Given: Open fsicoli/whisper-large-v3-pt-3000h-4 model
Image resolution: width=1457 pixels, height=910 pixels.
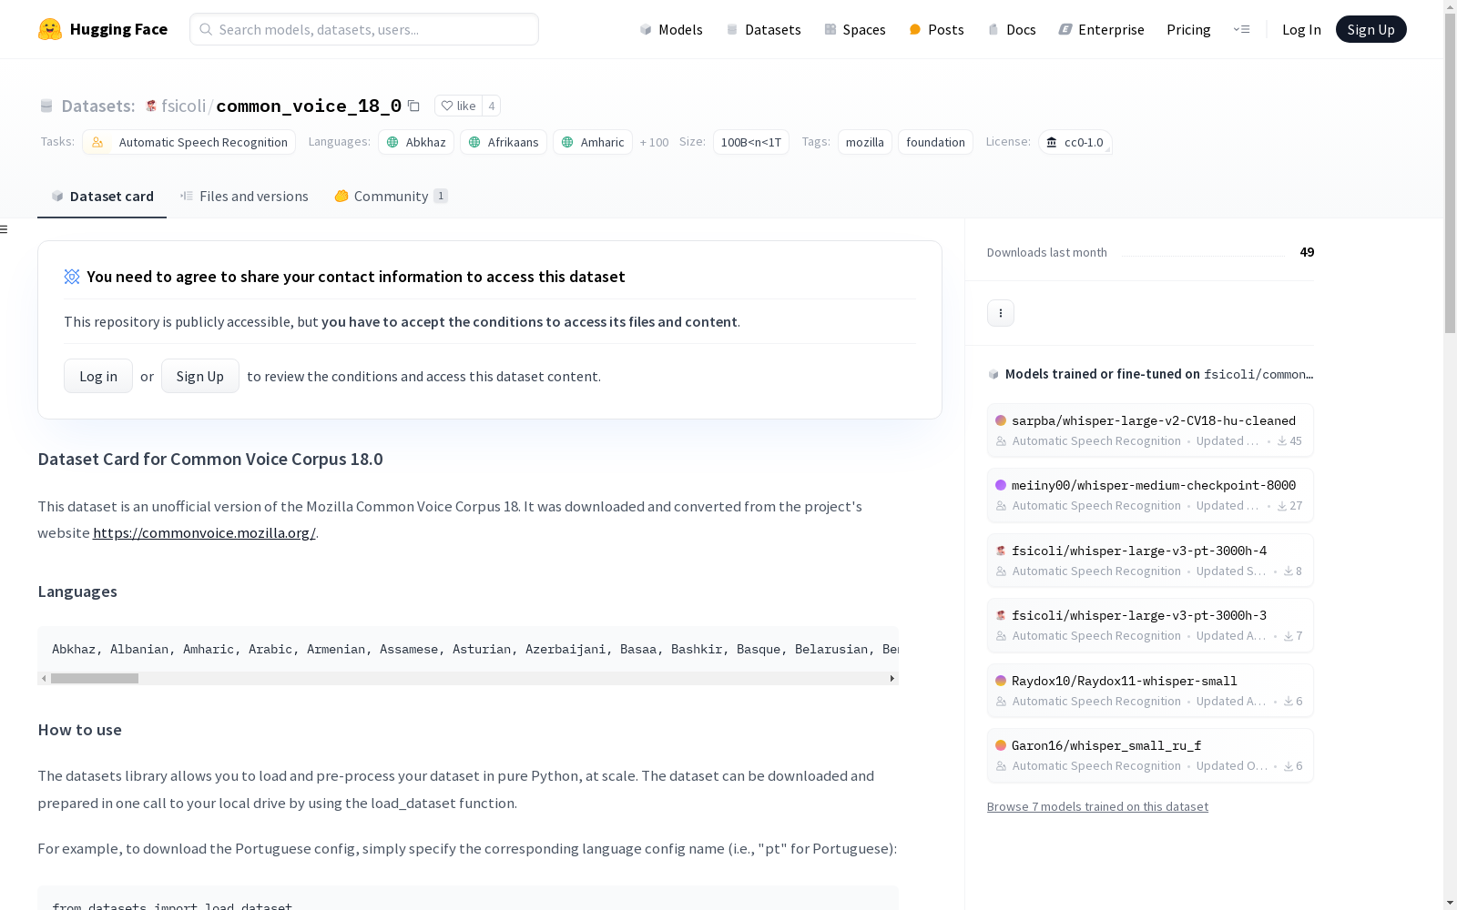Looking at the screenshot, I should pos(1150,561).
